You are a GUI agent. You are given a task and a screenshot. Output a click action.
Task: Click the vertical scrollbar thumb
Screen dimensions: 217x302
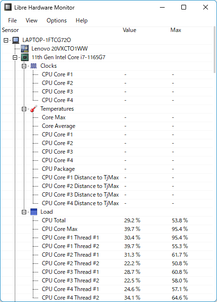tap(215, 50)
